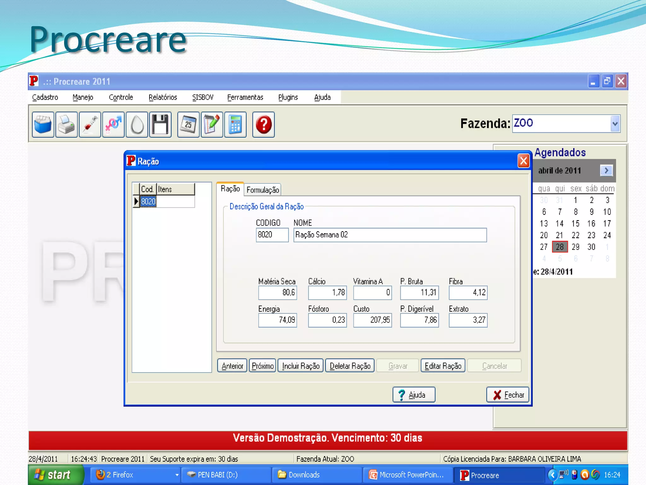The width and height of the screenshot is (646, 485).
Task: Click the male-female gender symbols icon
Action: (x=113, y=124)
